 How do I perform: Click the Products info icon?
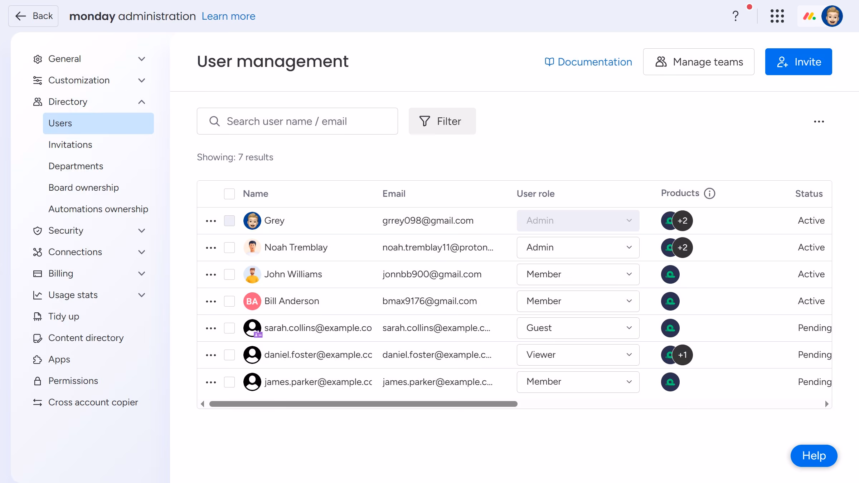click(x=709, y=194)
